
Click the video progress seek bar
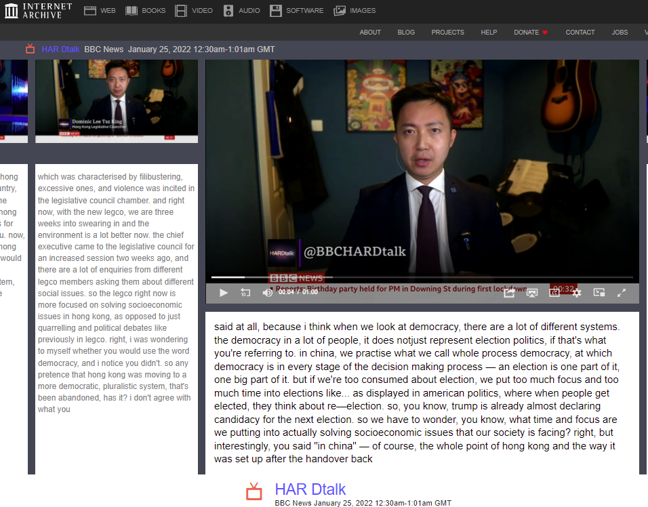[422, 277]
